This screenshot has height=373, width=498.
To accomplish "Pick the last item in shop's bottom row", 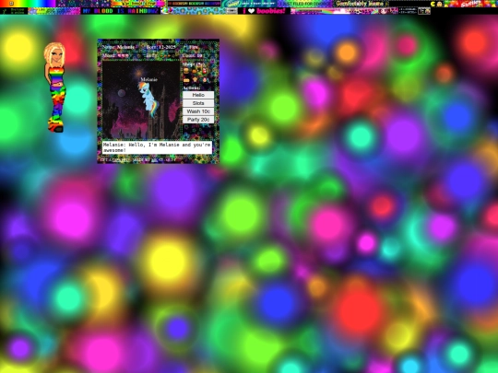I will pos(205,80).
